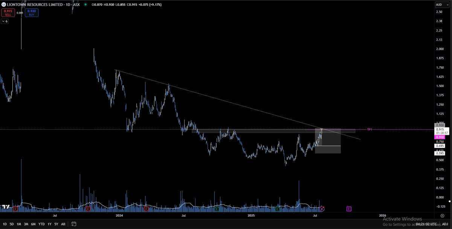452x229 pixels.
Task: Select the YTD time range
Action: tap(42, 224)
